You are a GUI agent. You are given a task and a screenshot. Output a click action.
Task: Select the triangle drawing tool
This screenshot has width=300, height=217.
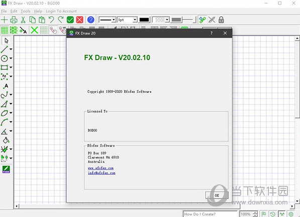point(5,104)
